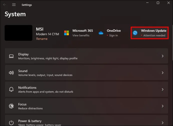Click OneDrive Sign In
The height and width of the screenshot is (126, 173).
point(113,35)
